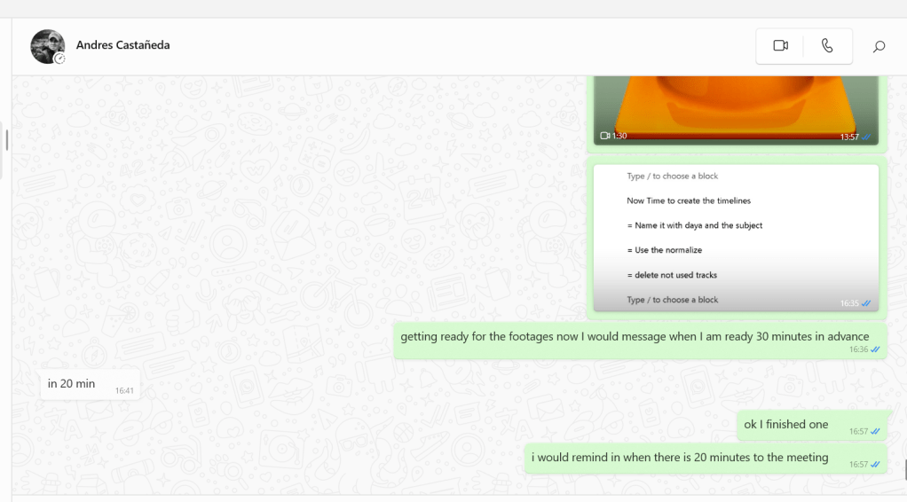
Task: Play the 1:30 video message
Action: [x=736, y=110]
